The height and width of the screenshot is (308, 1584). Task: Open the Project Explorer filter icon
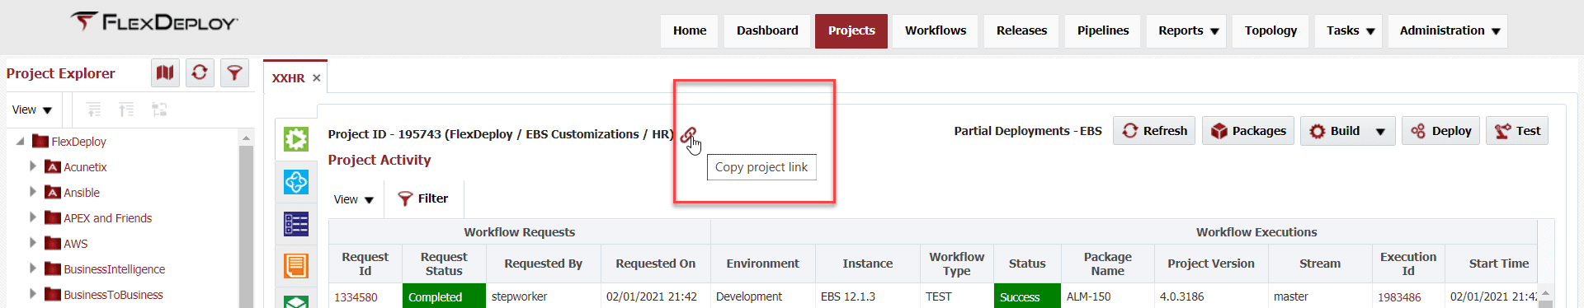[x=234, y=72]
